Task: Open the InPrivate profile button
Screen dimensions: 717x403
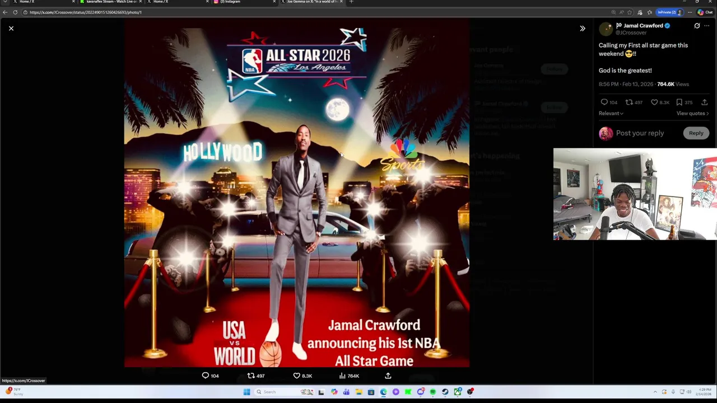Action: pos(669,12)
